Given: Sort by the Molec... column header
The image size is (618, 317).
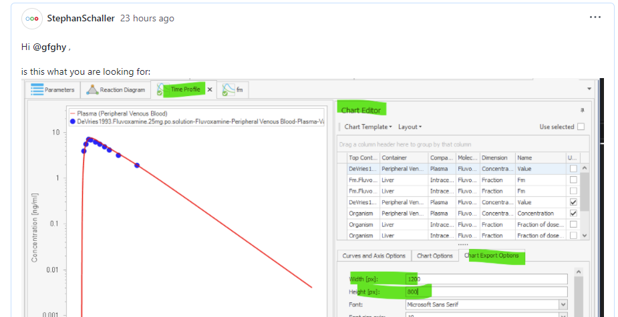Looking at the screenshot, I should (468, 157).
